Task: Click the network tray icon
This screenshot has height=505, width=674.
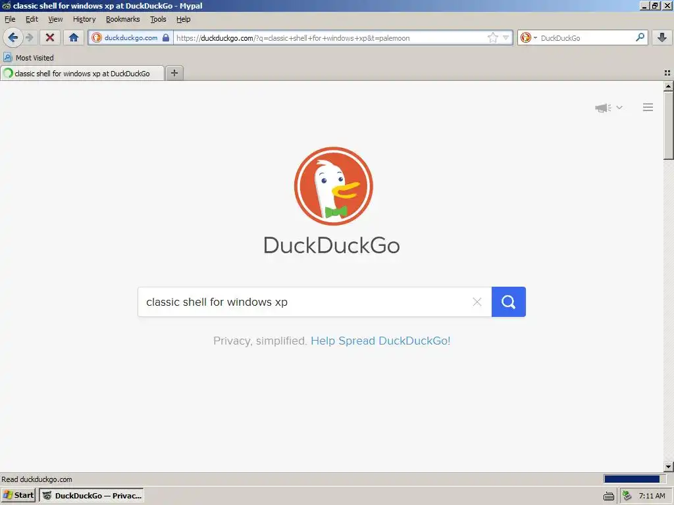Action: pyautogui.click(x=627, y=496)
